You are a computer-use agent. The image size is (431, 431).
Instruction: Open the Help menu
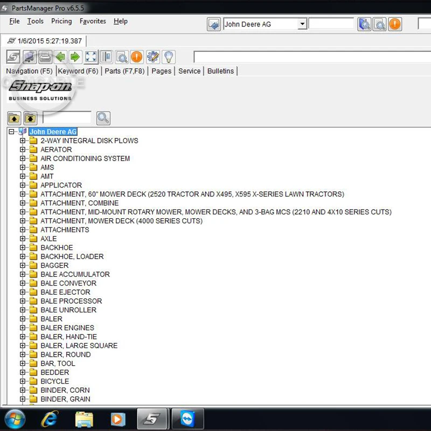[121, 21]
